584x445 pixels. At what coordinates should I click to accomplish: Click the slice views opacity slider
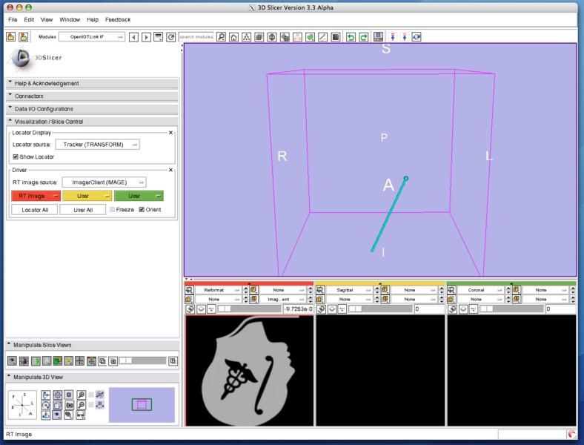pos(142,360)
